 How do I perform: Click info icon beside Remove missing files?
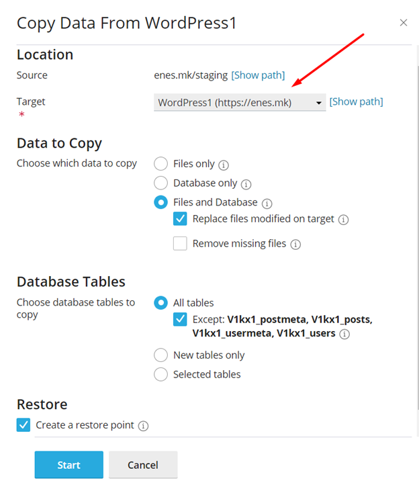(x=295, y=244)
